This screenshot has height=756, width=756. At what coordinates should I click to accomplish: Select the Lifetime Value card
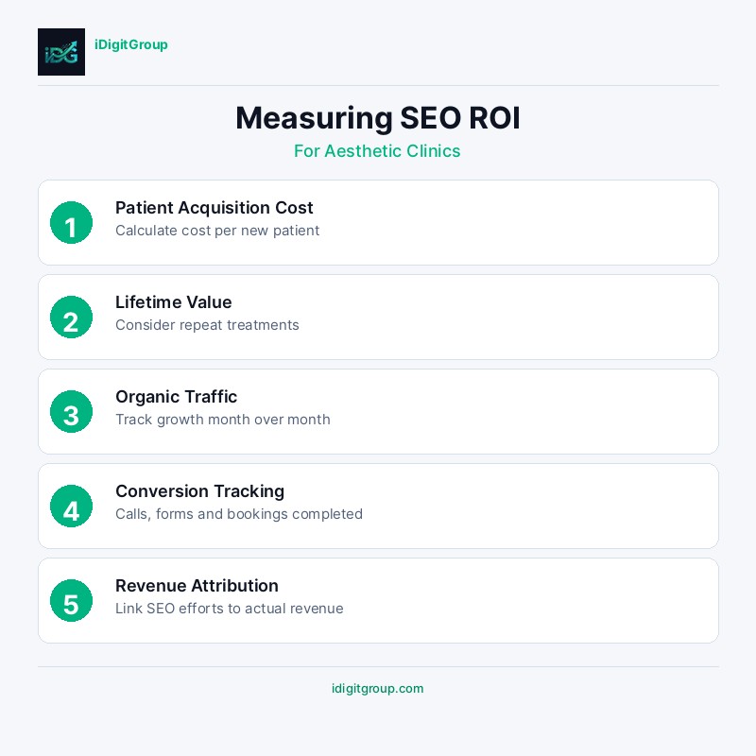(x=378, y=317)
